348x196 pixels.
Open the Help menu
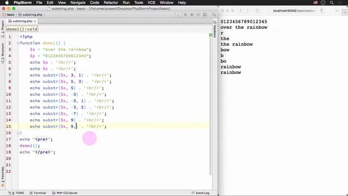point(182,3)
